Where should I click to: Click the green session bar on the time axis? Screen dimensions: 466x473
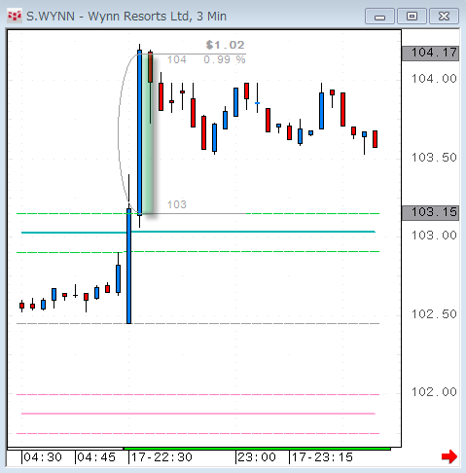tap(257, 449)
